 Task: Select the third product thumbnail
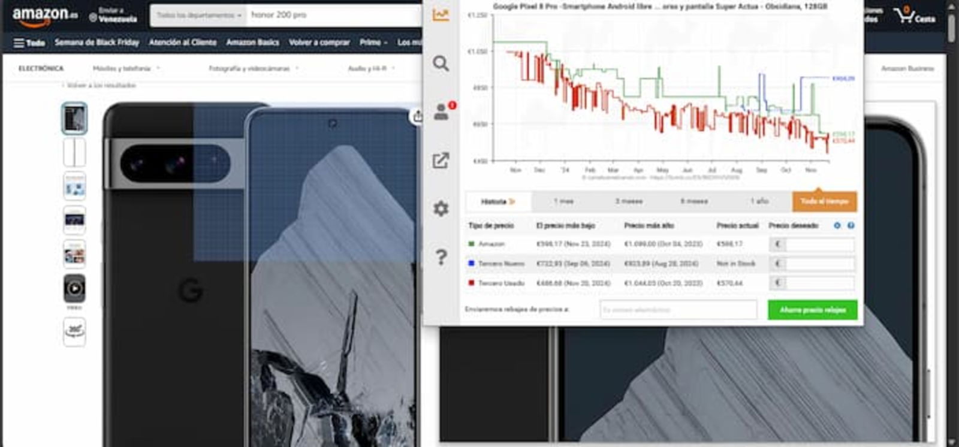pyautogui.click(x=74, y=186)
